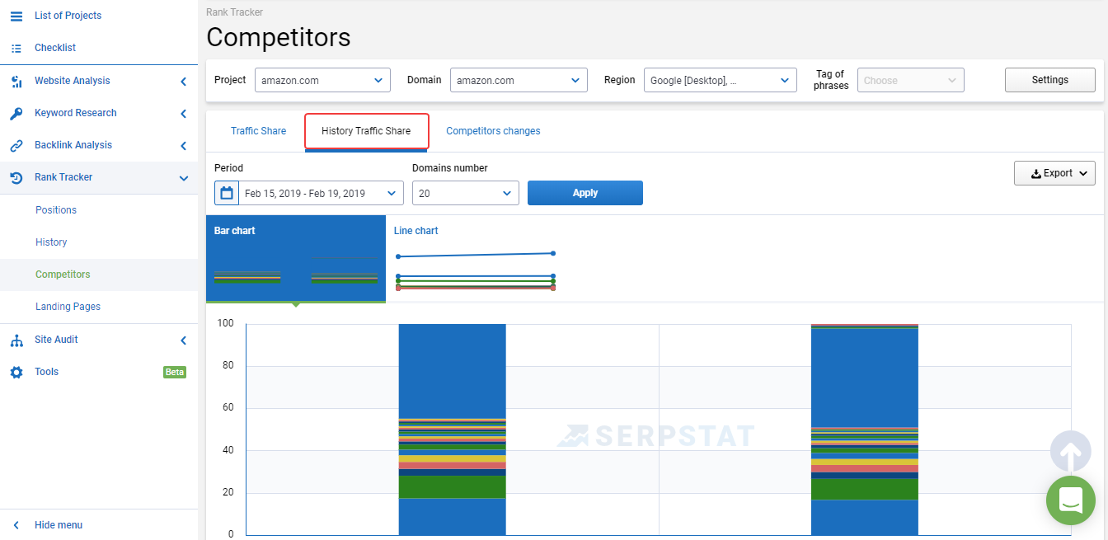Switch to the Traffic Share tab

259,131
